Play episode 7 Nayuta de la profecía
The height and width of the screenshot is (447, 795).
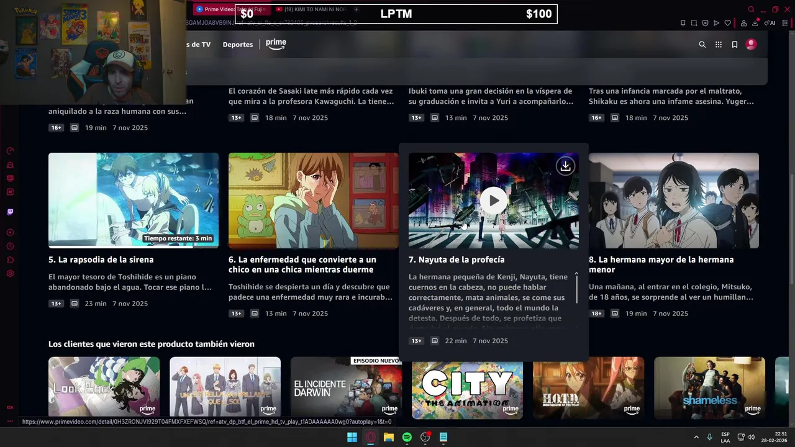click(494, 201)
